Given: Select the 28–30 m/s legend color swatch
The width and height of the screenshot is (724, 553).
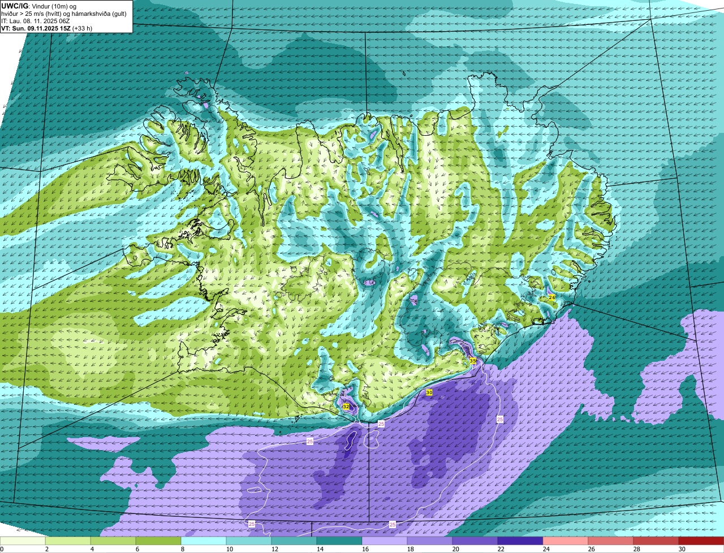Looking at the screenshot, I should (656, 541).
